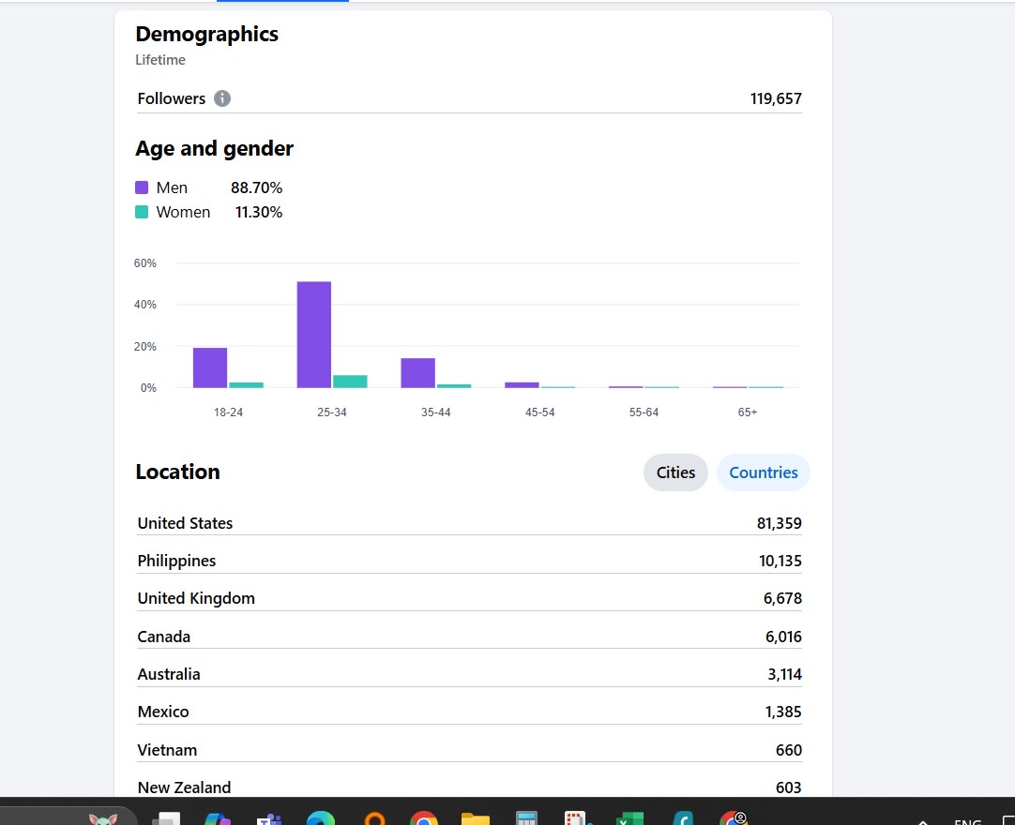1015x825 pixels.
Task: Switch location view to Cities
Action: point(675,472)
